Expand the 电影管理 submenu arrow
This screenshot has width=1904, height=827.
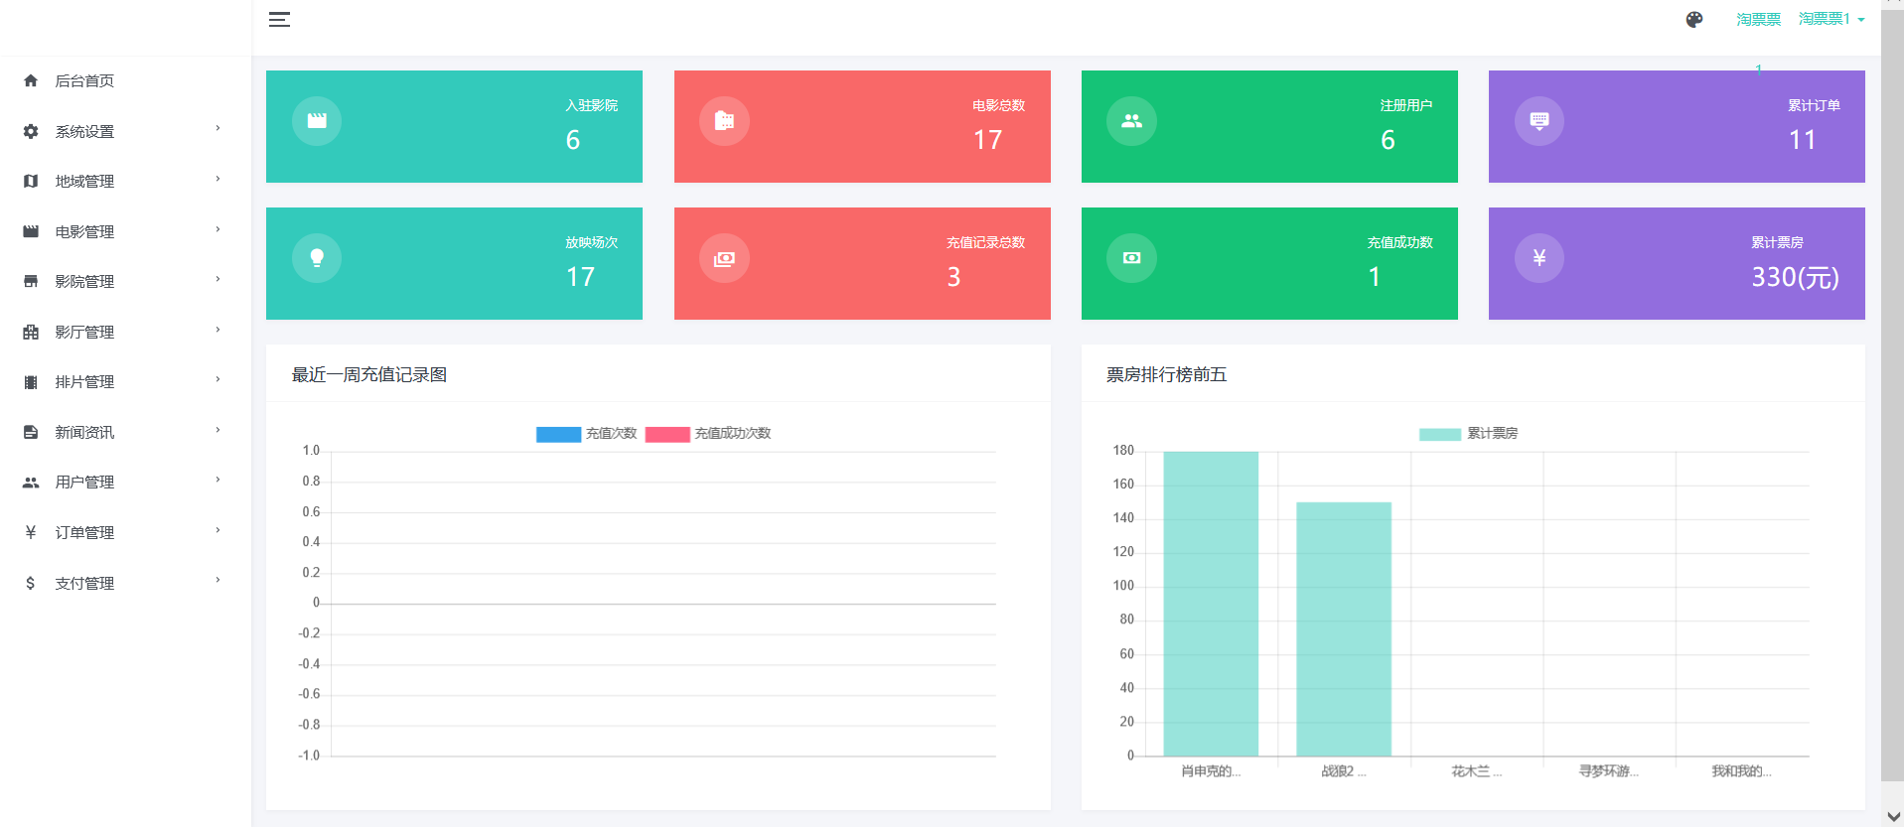218,230
